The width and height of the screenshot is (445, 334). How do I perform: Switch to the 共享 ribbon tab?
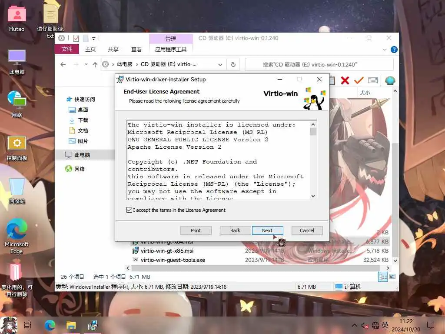(113, 50)
